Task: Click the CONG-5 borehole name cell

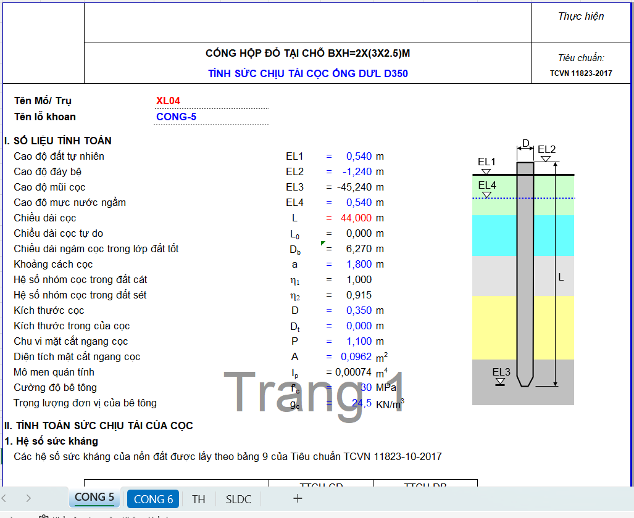Action: 177,117
